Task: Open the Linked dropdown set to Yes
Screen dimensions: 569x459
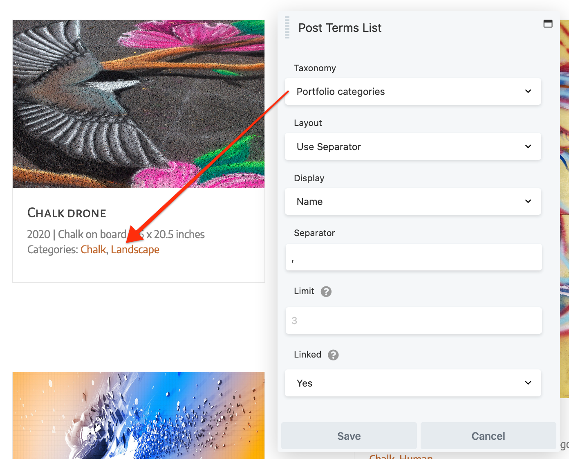Action: (x=412, y=383)
